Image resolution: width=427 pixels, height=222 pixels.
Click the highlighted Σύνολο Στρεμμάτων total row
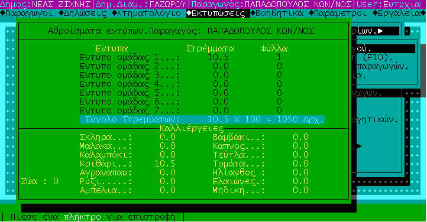pyautogui.click(x=202, y=119)
